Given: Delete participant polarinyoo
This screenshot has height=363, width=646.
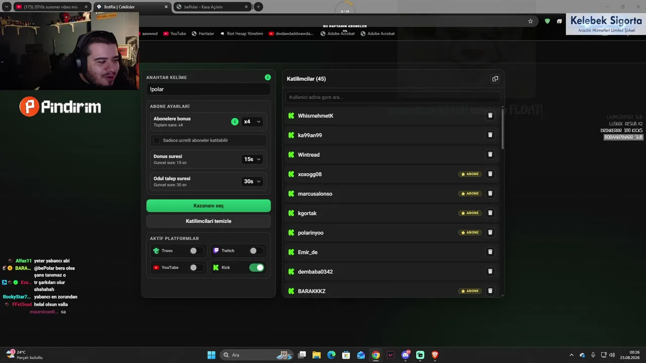Looking at the screenshot, I should [x=490, y=232].
